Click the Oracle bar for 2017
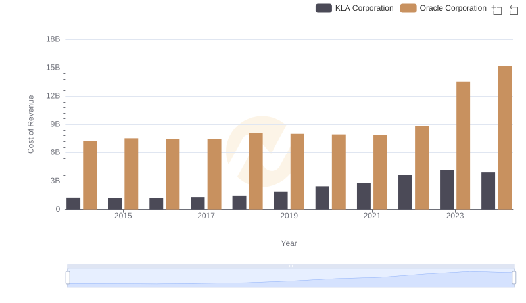The width and height of the screenshot is (526, 303). coord(214,174)
